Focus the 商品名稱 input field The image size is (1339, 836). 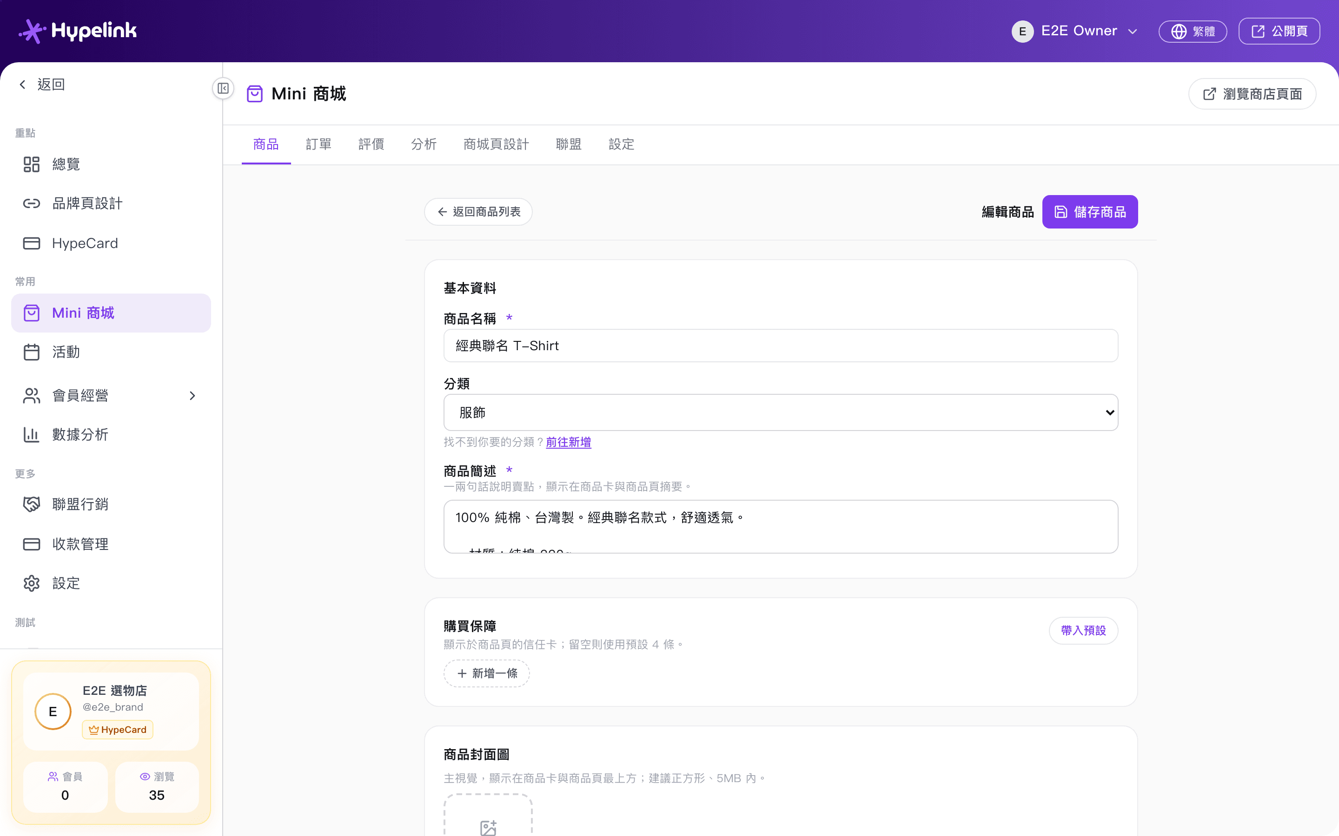[x=781, y=346]
